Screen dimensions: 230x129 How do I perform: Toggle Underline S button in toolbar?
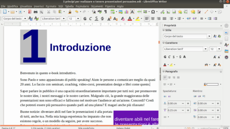(x=96, y=19)
